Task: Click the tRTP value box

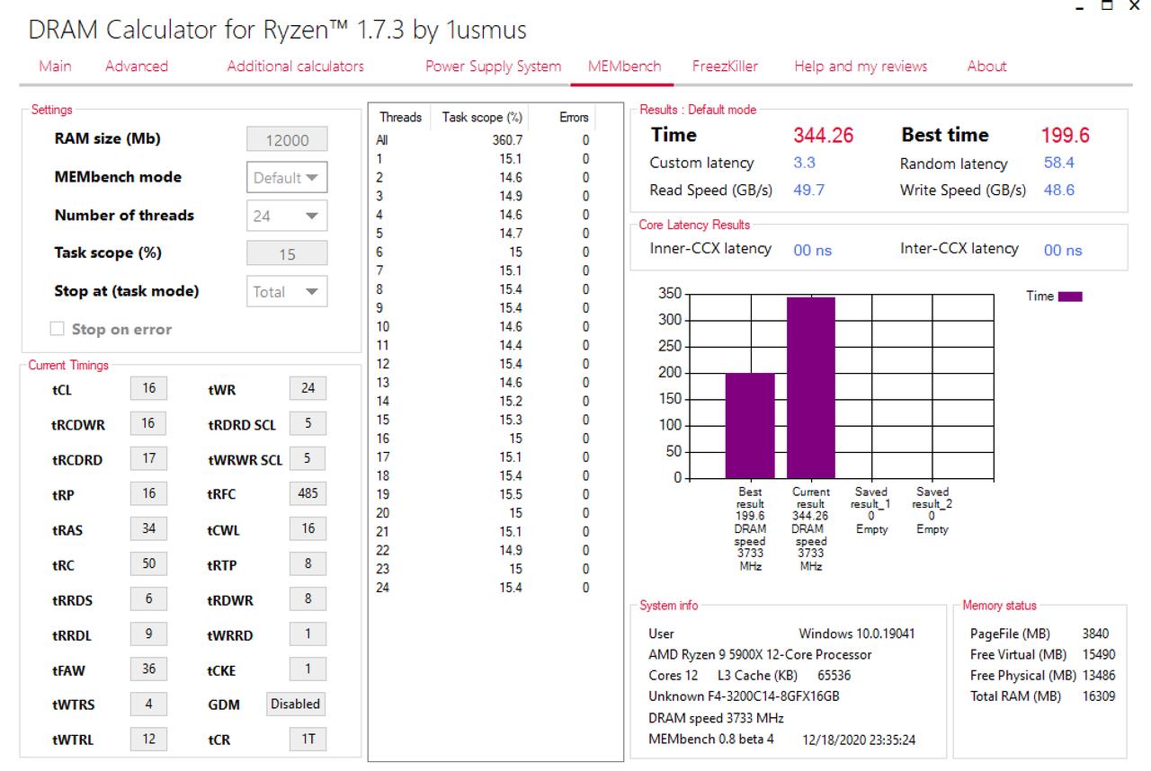Action: 308,563
